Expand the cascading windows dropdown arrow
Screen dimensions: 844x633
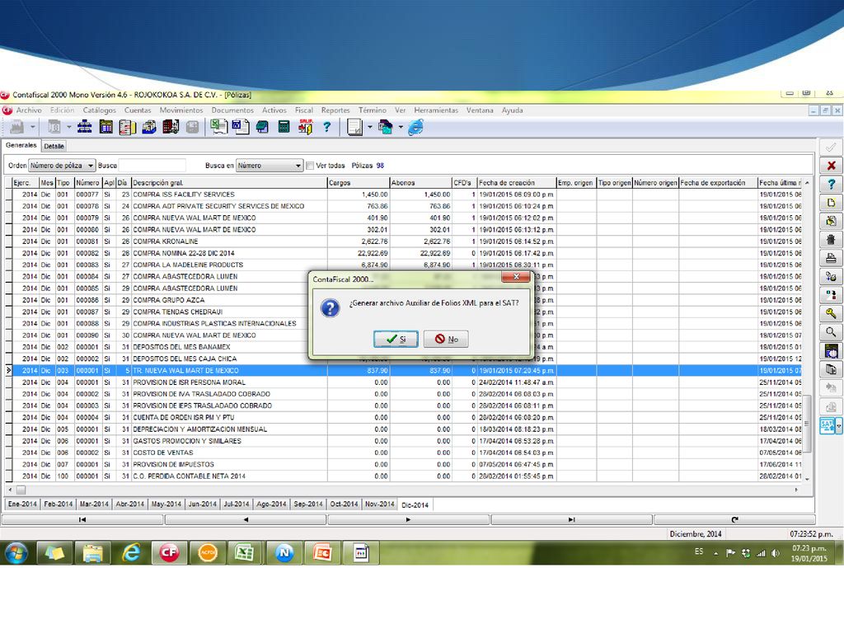point(401,128)
